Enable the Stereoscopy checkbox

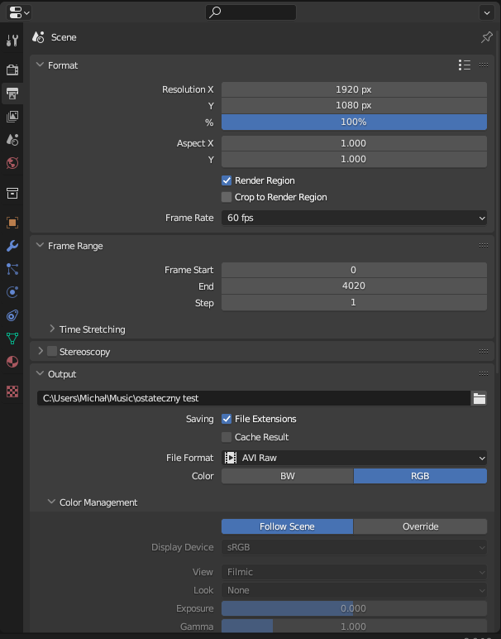[x=52, y=351]
